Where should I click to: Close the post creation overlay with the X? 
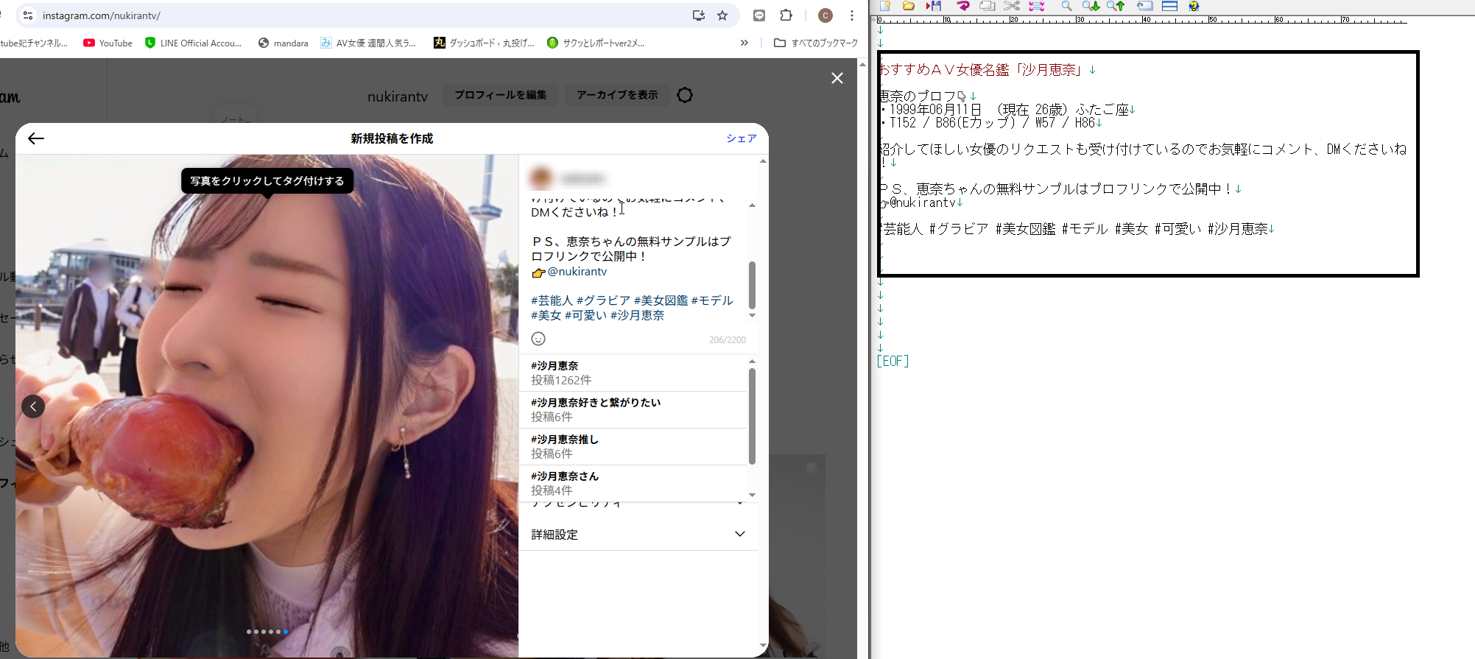pos(837,78)
